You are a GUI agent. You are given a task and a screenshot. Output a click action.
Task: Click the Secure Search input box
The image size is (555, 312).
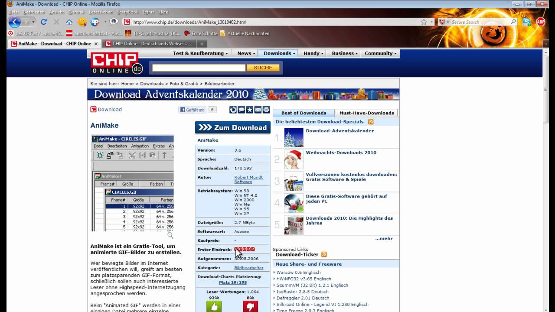(480, 22)
